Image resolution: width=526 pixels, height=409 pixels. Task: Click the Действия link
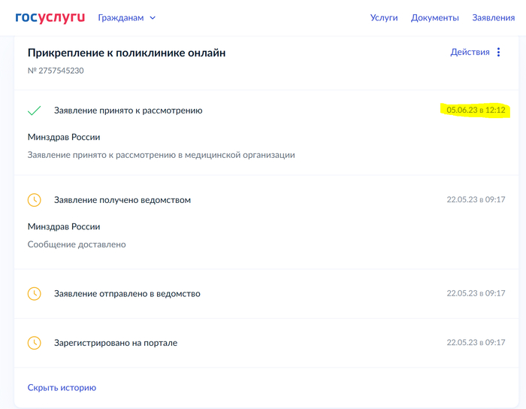(x=470, y=52)
